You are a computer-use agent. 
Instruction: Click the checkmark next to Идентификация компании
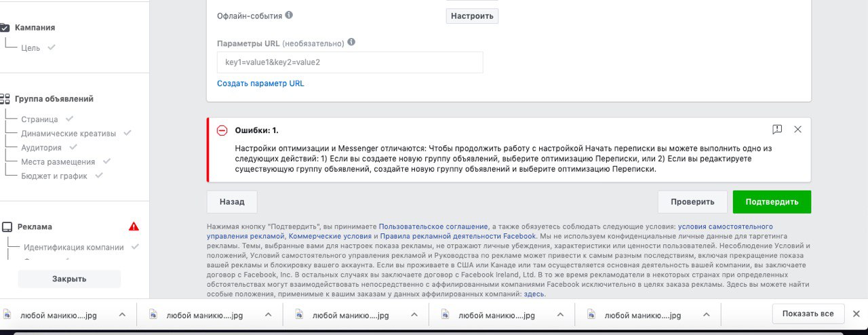135,247
